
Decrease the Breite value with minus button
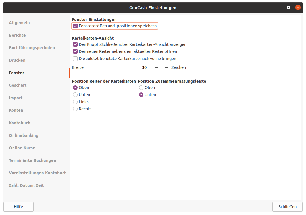[x=156, y=68]
